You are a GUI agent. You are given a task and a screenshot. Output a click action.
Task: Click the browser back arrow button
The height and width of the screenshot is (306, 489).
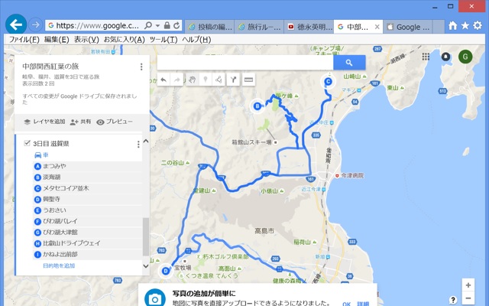(x=15, y=24)
